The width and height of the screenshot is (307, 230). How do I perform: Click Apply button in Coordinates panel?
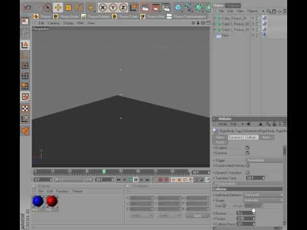tap(198, 216)
